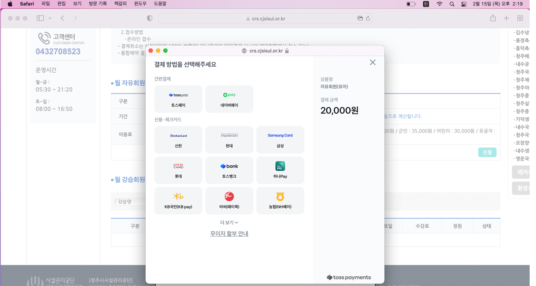
Task: Choose the Samsung Card option
Action: [280, 140]
